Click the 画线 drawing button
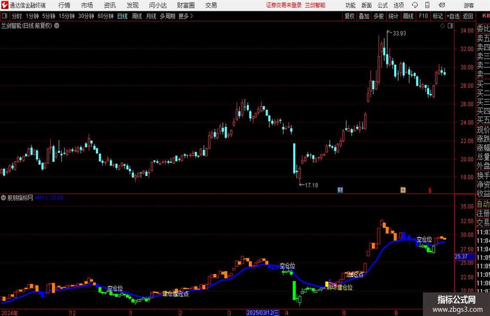This screenshot has width=490, height=316. coord(408,16)
